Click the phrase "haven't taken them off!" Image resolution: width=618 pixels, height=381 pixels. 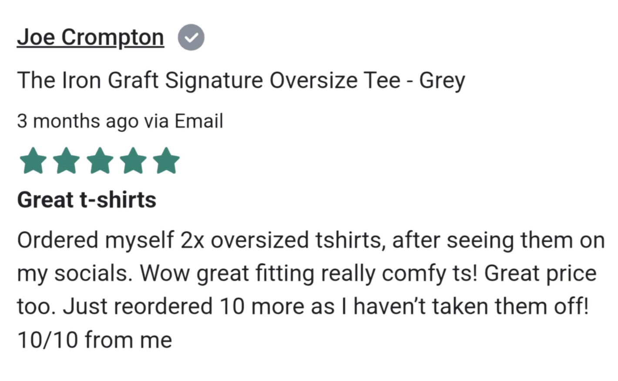pyautogui.click(x=471, y=306)
